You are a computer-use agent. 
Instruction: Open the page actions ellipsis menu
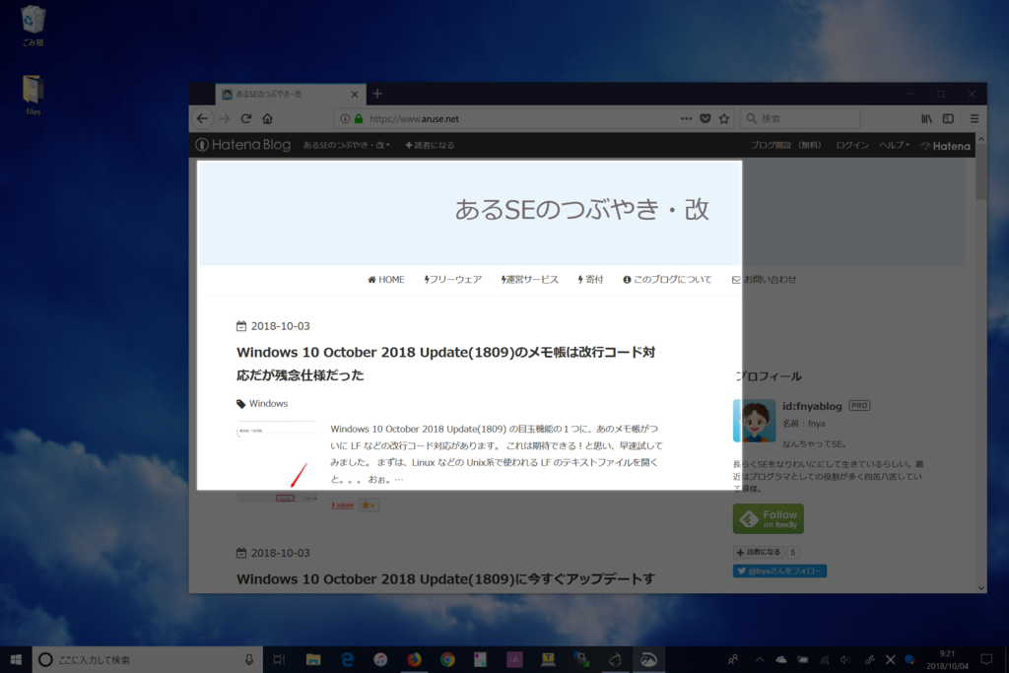click(x=686, y=117)
